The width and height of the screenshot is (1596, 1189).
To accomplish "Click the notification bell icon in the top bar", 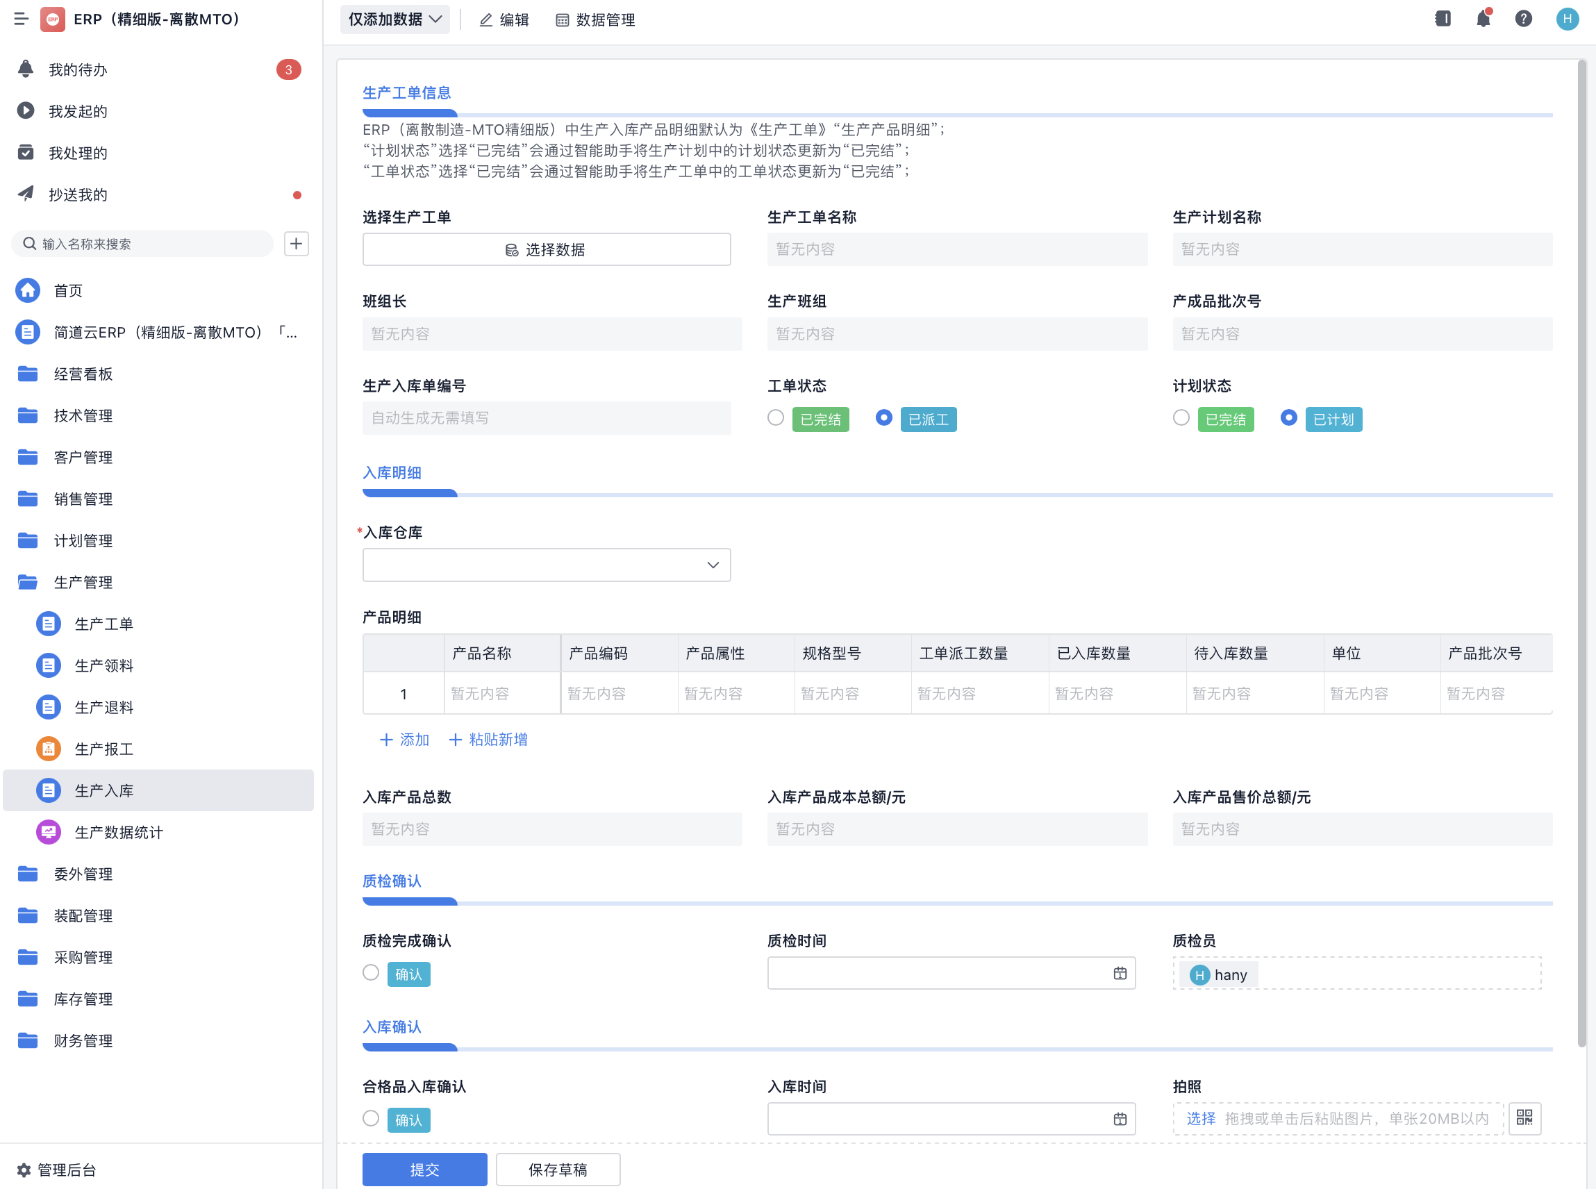I will [x=1483, y=19].
